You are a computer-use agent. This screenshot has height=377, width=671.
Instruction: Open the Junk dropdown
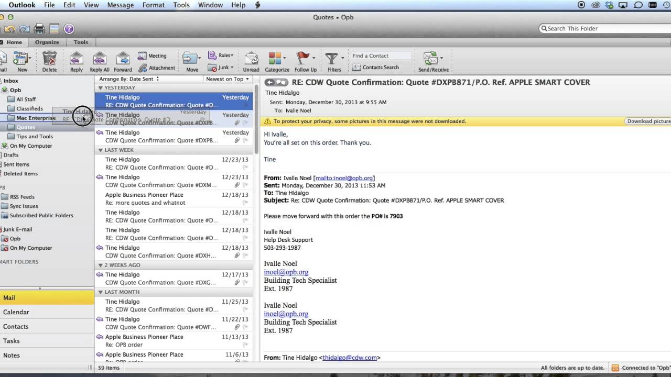pos(221,68)
